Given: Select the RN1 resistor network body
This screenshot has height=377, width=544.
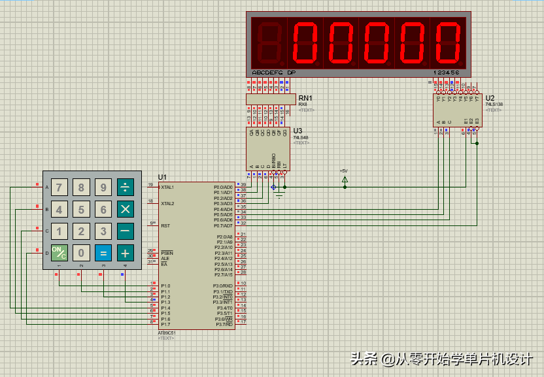Looking at the screenshot, I should 271,99.
